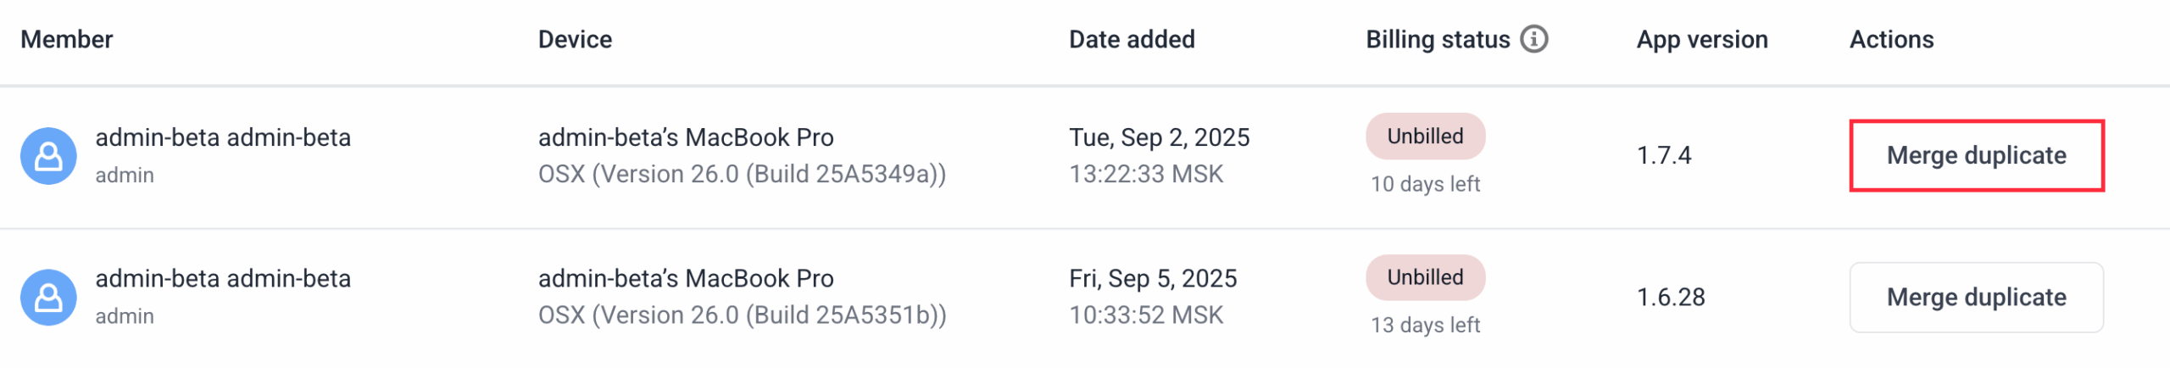Click the Tue, Sep 2, 2025 date
Viewport: 2170px width, 368px height.
(1159, 137)
